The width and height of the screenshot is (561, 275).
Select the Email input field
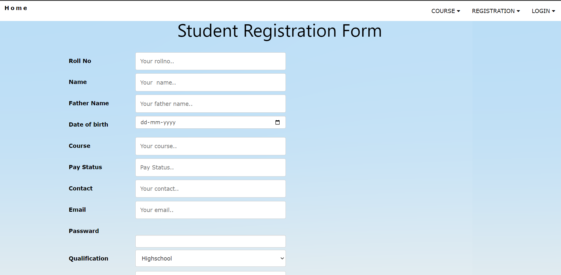tap(210, 210)
